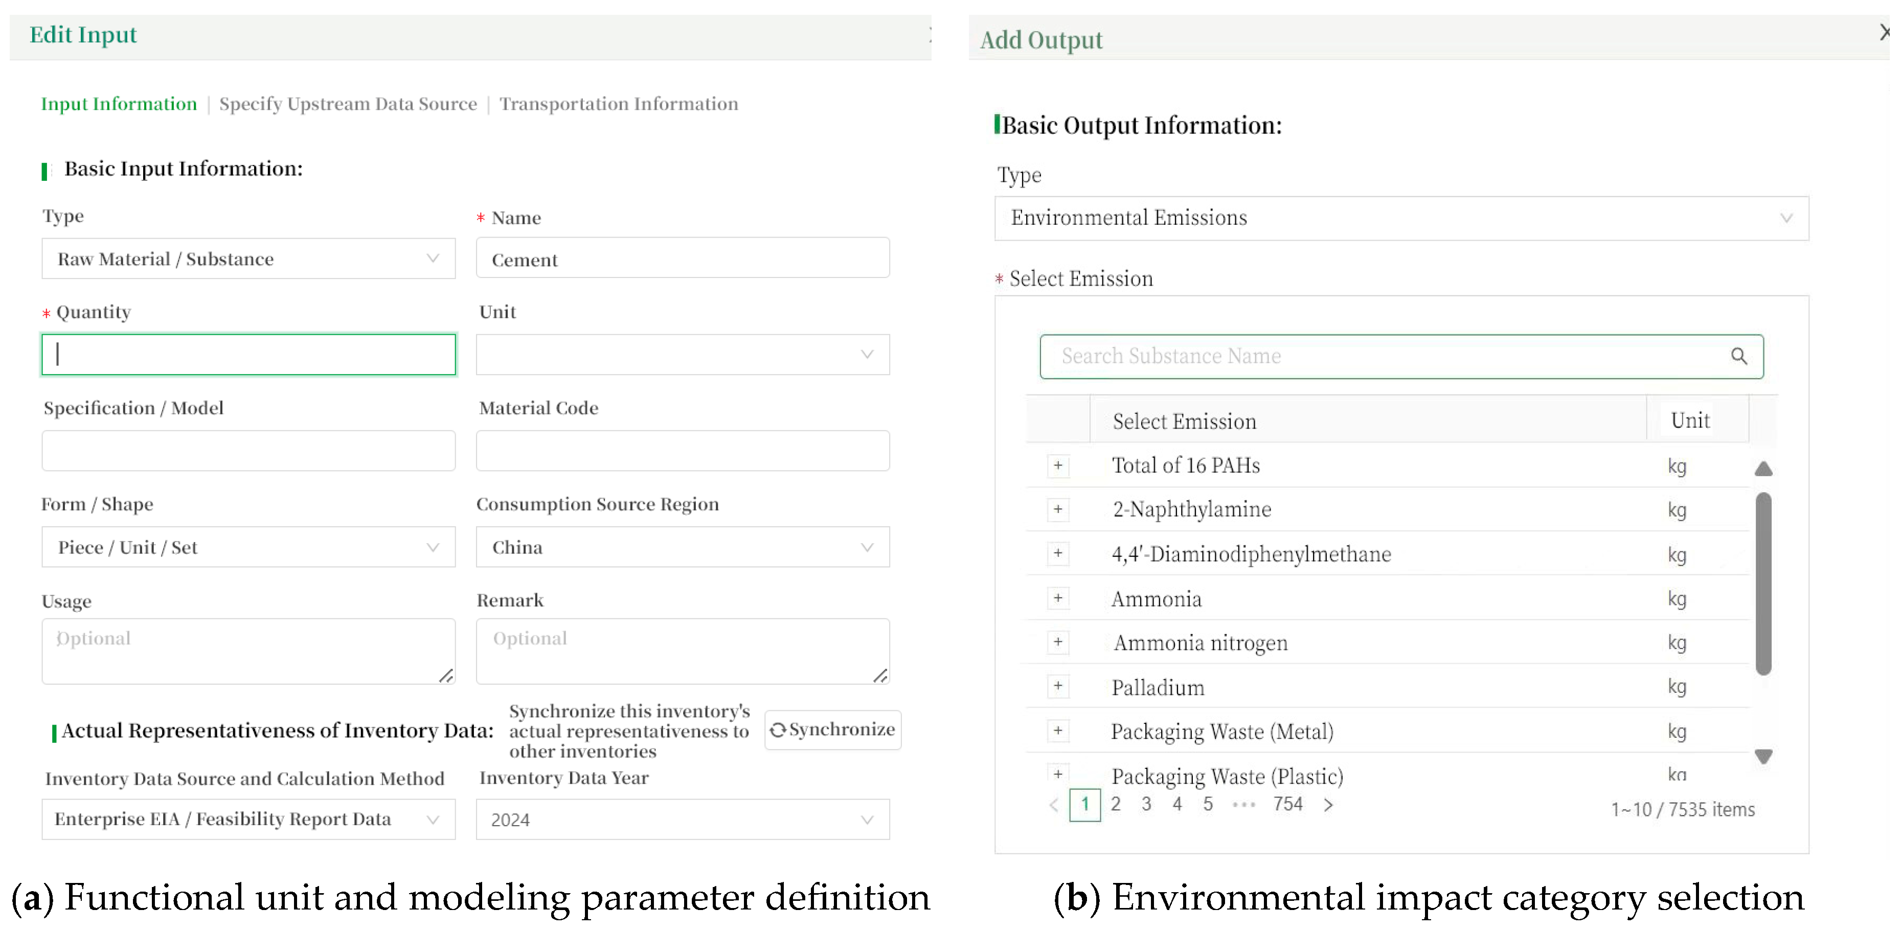Go to page 754 of emissions
This screenshot has height=932, width=1902.
click(1288, 804)
